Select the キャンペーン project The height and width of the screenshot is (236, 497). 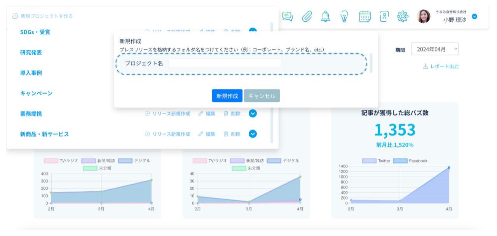coord(36,93)
